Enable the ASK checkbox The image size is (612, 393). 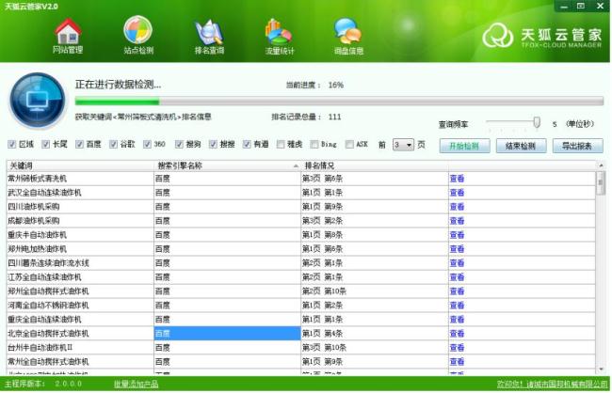click(x=349, y=144)
